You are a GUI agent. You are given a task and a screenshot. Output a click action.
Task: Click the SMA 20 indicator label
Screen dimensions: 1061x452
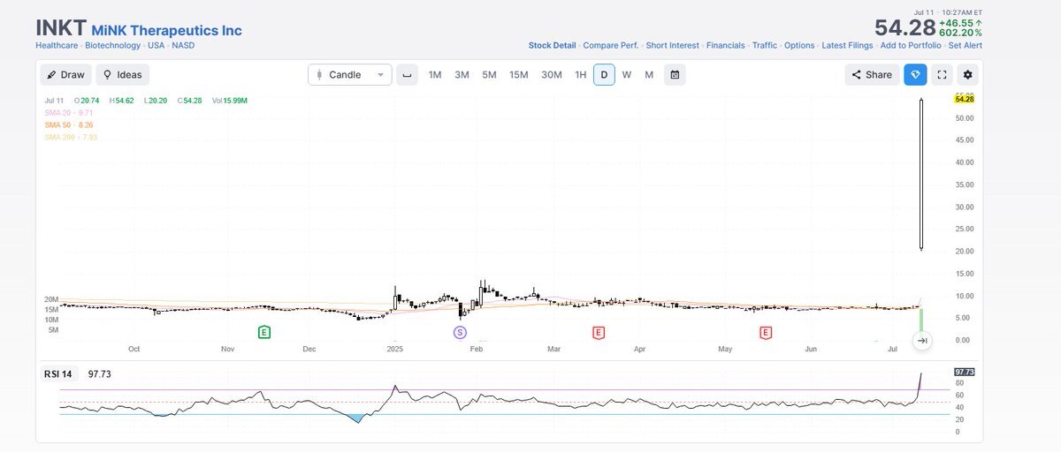[x=69, y=113]
